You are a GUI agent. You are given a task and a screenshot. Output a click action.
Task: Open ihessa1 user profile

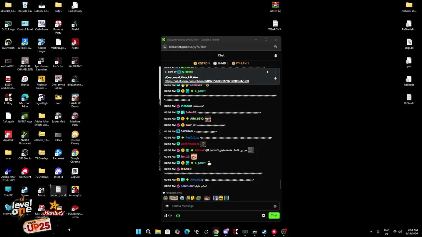coord(186,106)
